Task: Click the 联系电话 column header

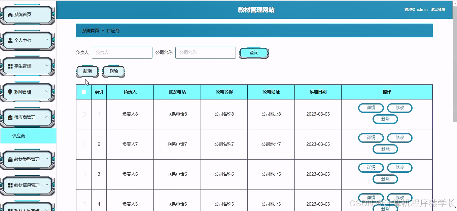Action: (x=177, y=92)
